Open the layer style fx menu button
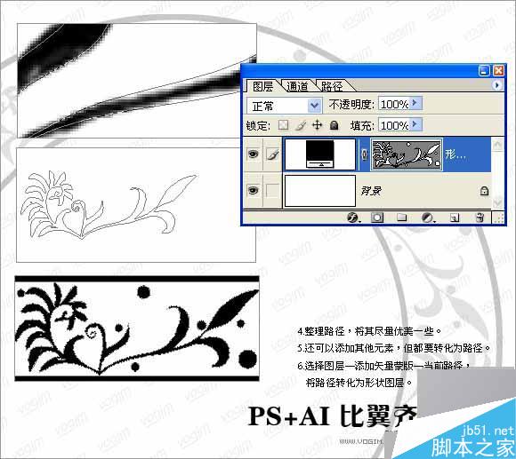This screenshot has height=459, width=516. coord(353,218)
